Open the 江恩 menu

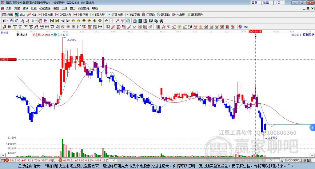pyautogui.click(x=34, y=8)
